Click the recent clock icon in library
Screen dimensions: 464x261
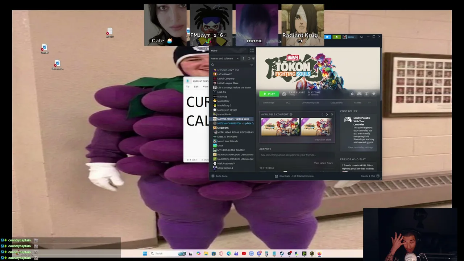click(x=249, y=58)
